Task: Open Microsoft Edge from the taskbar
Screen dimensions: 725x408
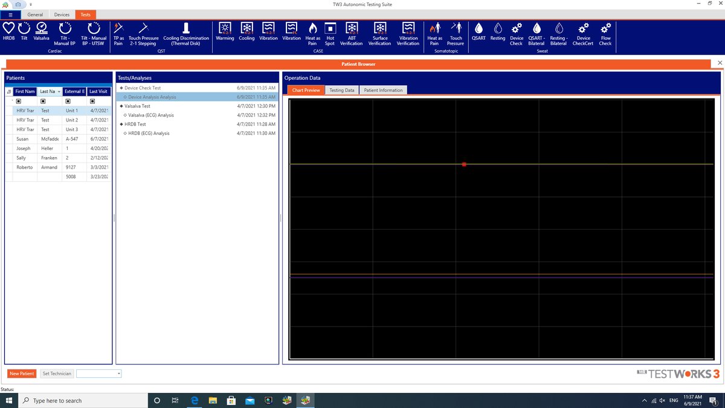Action: click(195, 401)
